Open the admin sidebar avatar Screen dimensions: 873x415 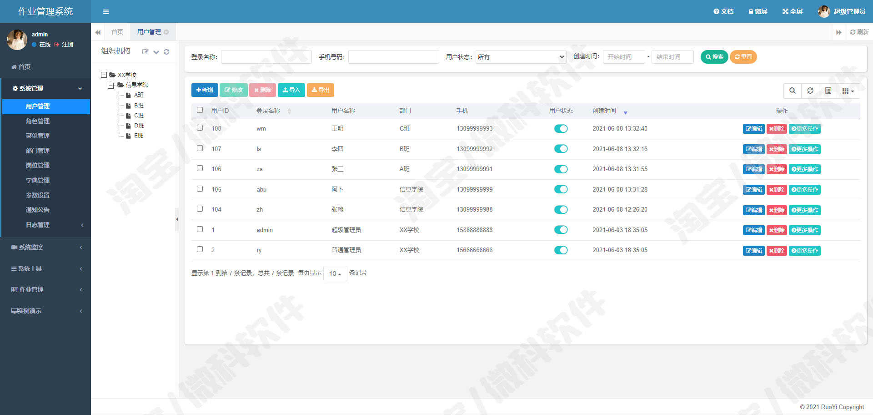point(17,40)
